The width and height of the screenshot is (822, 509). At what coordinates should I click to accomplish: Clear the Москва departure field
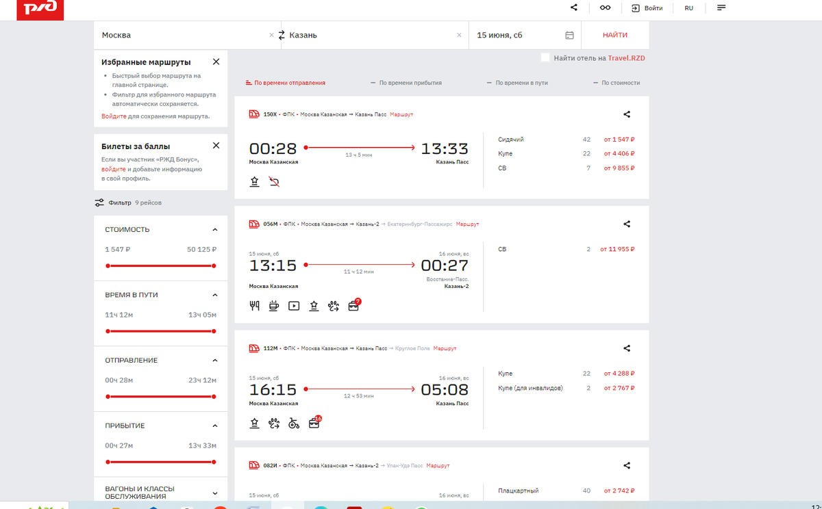coord(271,35)
